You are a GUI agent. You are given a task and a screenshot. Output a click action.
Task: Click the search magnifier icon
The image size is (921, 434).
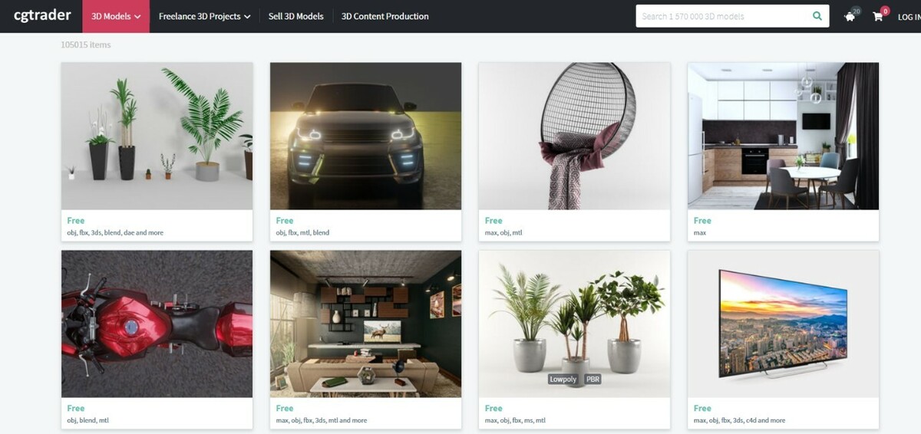817,16
